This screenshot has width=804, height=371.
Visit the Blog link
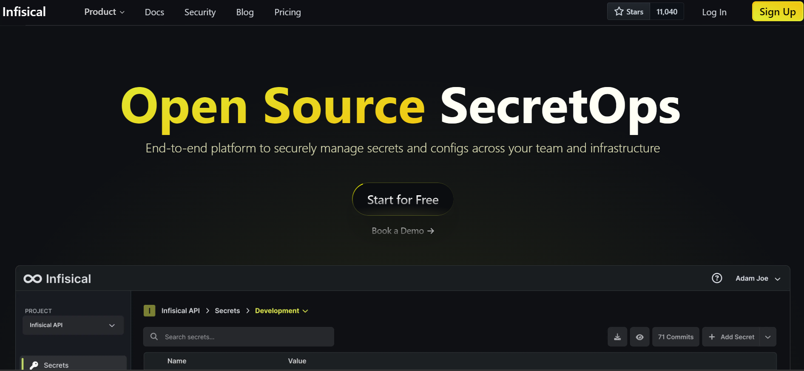coord(245,12)
